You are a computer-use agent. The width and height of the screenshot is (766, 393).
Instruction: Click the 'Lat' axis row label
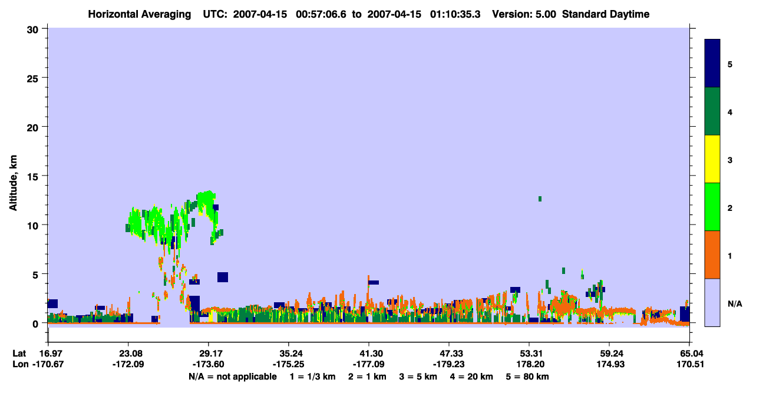click(x=19, y=354)
